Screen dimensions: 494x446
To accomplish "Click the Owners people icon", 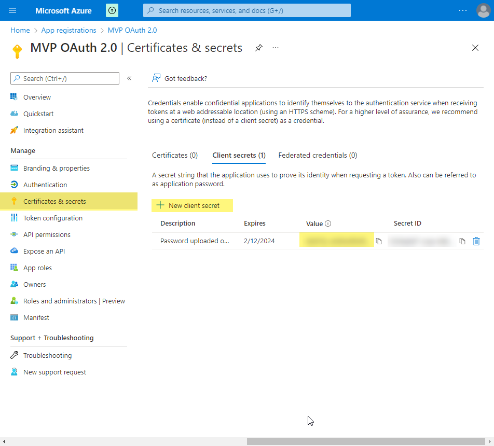I will coord(14,284).
